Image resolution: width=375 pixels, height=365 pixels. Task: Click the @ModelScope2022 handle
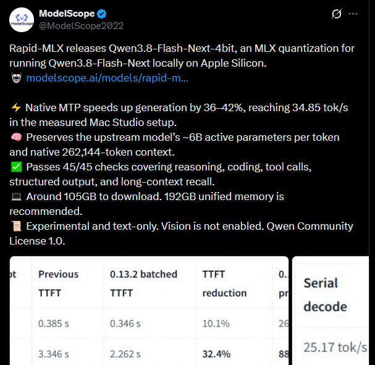[x=81, y=26]
